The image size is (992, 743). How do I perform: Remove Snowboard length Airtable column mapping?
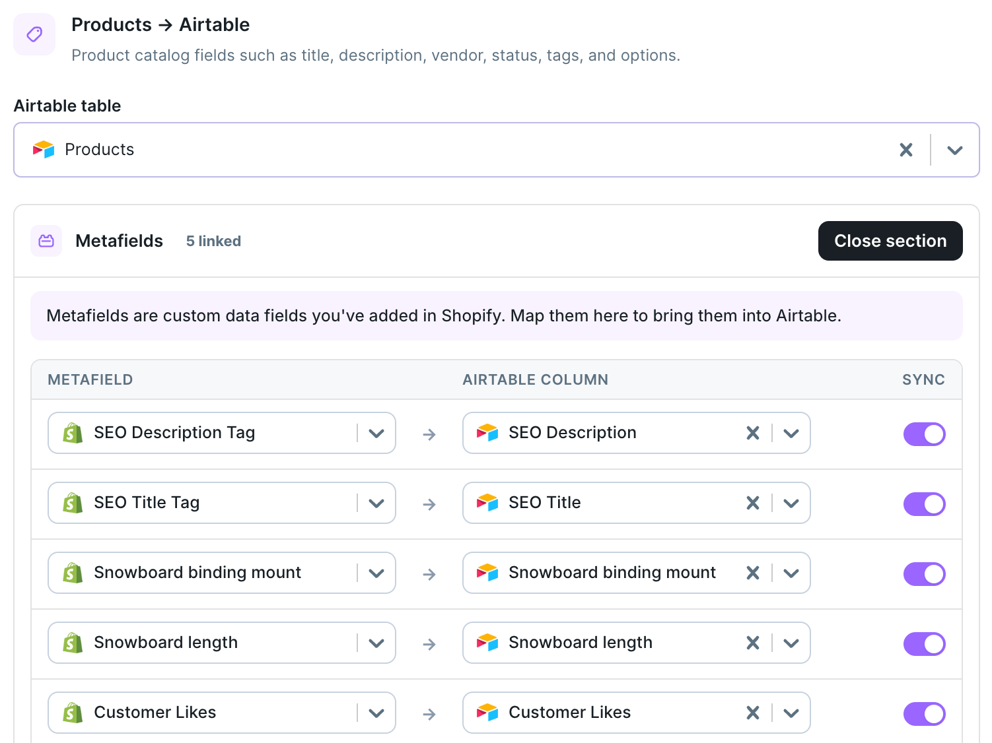point(753,643)
